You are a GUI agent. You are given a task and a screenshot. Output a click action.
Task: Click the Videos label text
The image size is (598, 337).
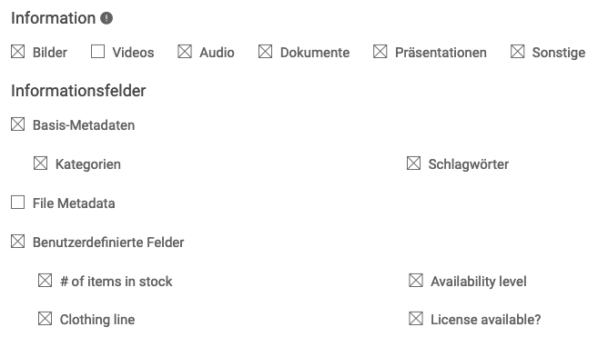(133, 53)
